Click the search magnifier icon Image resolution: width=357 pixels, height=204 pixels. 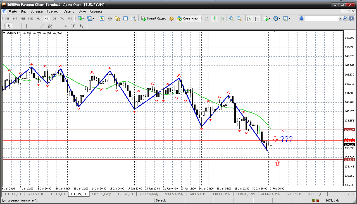tap(345, 18)
